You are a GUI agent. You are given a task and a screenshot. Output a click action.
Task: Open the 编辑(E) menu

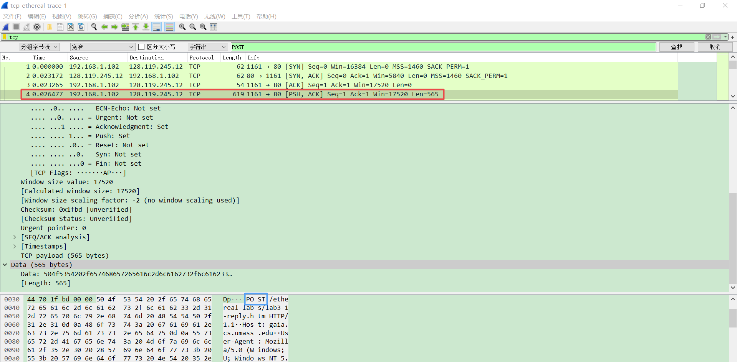click(x=37, y=16)
